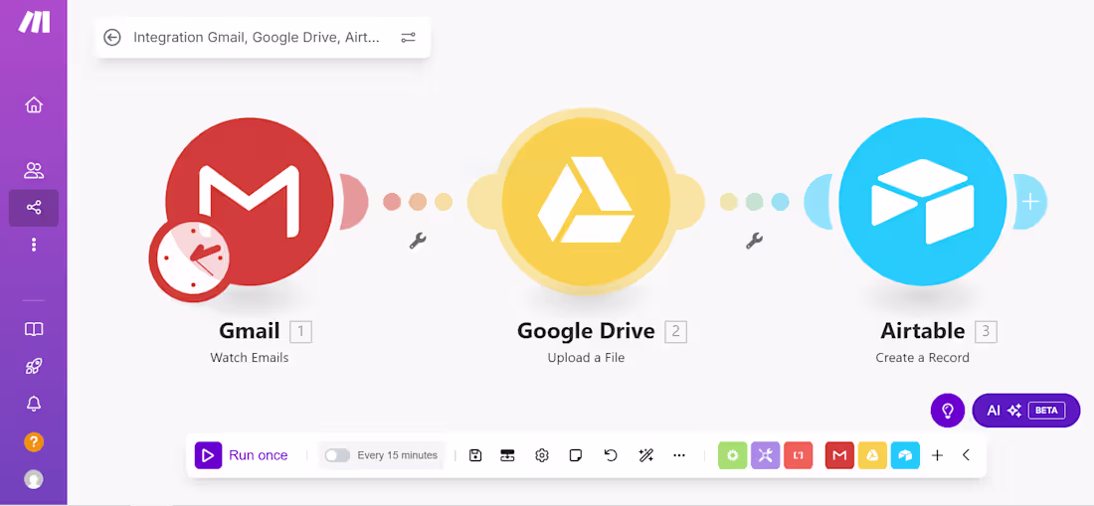Open the Google Drive Upload a File module
Image resolution: width=1094 pixels, height=506 pixels.
[586, 202]
